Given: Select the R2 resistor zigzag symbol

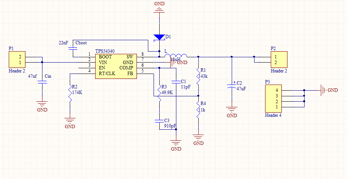Looking at the screenshot, I should [70, 93].
